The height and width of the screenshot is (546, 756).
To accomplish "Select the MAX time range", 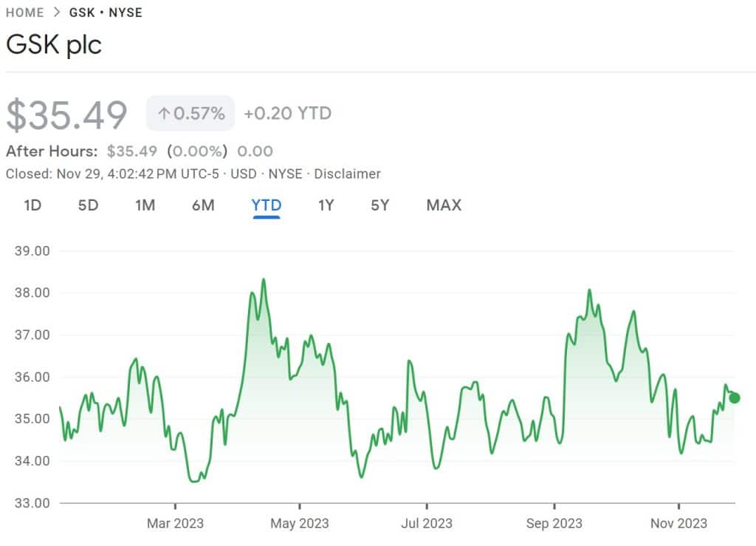I will [x=444, y=205].
